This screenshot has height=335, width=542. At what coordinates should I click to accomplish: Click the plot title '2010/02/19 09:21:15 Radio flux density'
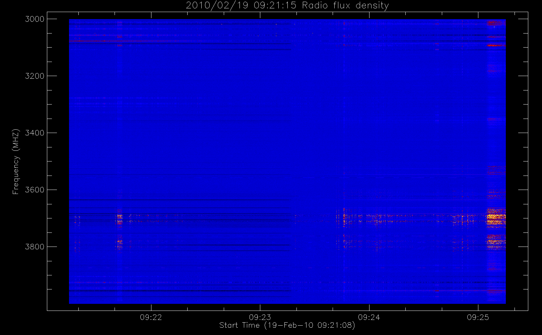pyautogui.click(x=287, y=6)
